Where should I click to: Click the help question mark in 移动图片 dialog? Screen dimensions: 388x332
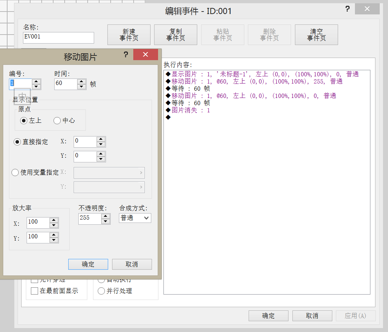pyautogui.click(x=126, y=54)
